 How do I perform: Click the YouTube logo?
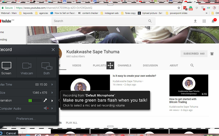tap(6, 21)
